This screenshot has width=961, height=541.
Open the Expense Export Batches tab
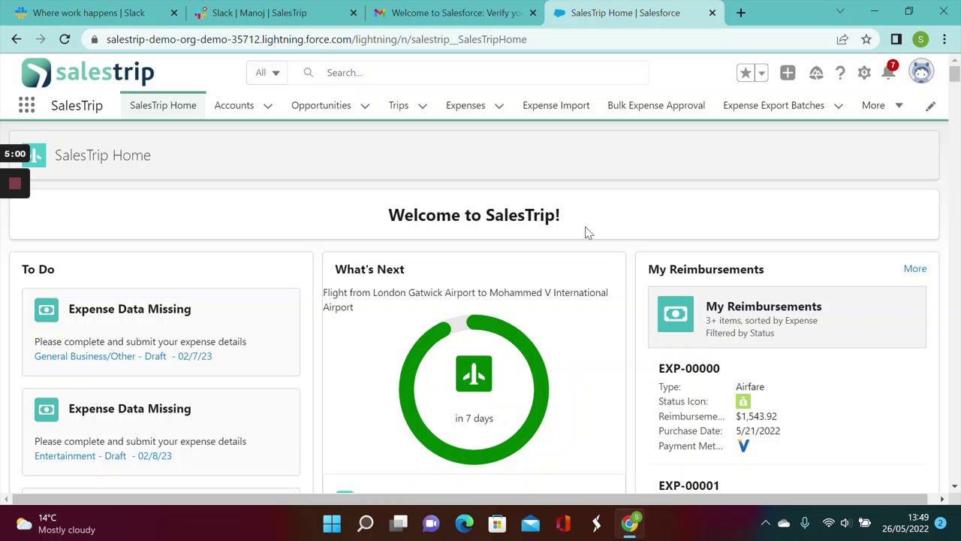(x=773, y=105)
